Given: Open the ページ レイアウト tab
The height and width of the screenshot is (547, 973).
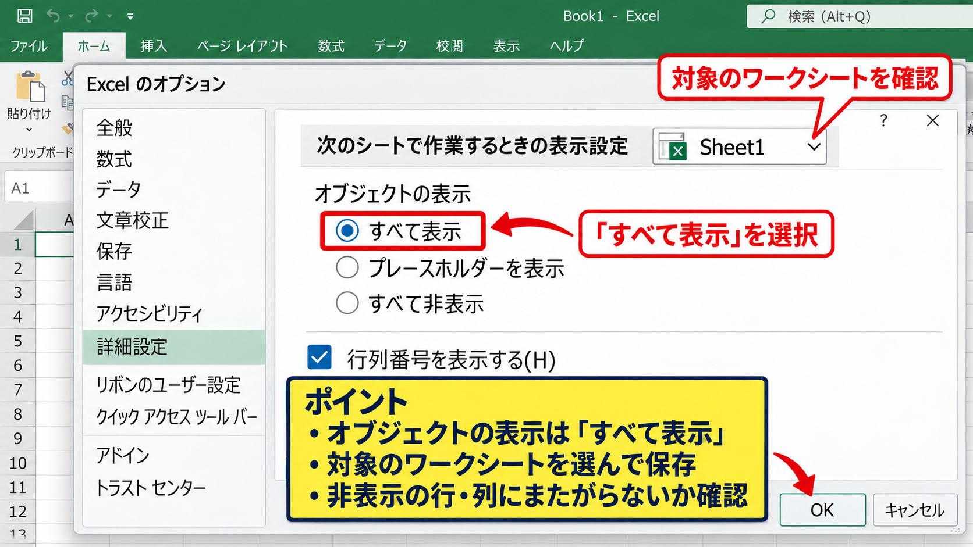Looking at the screenshot, I should [x=242, y=46].
